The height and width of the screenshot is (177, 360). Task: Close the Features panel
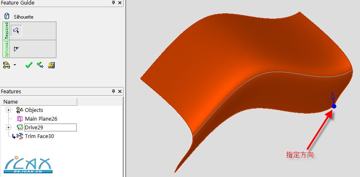click(x=119, y=91)
